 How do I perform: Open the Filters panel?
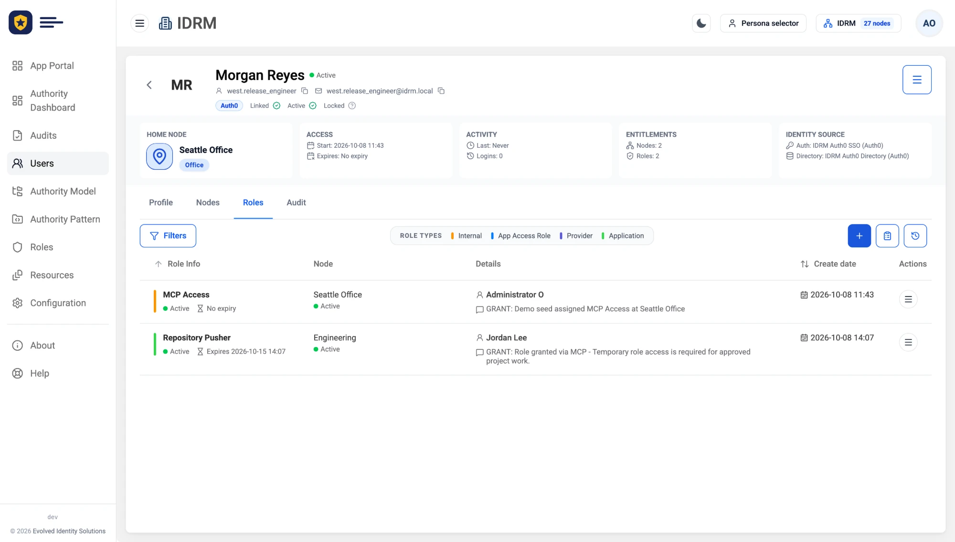(x=168, y=236)
